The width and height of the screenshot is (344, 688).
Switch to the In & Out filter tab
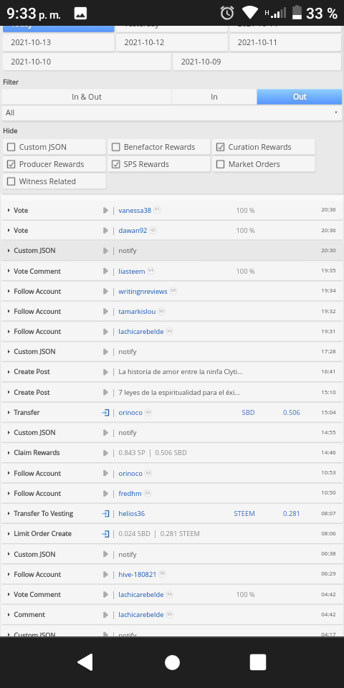(87, 97)
